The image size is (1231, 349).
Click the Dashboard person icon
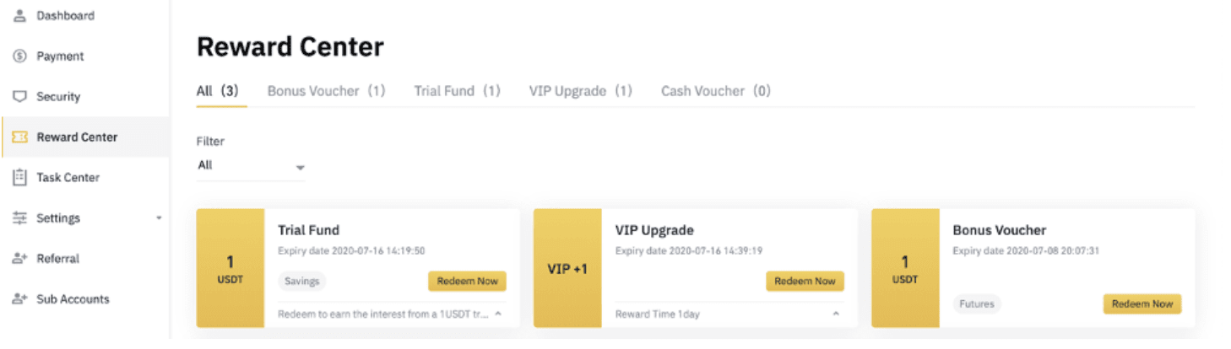pos(20,16)
